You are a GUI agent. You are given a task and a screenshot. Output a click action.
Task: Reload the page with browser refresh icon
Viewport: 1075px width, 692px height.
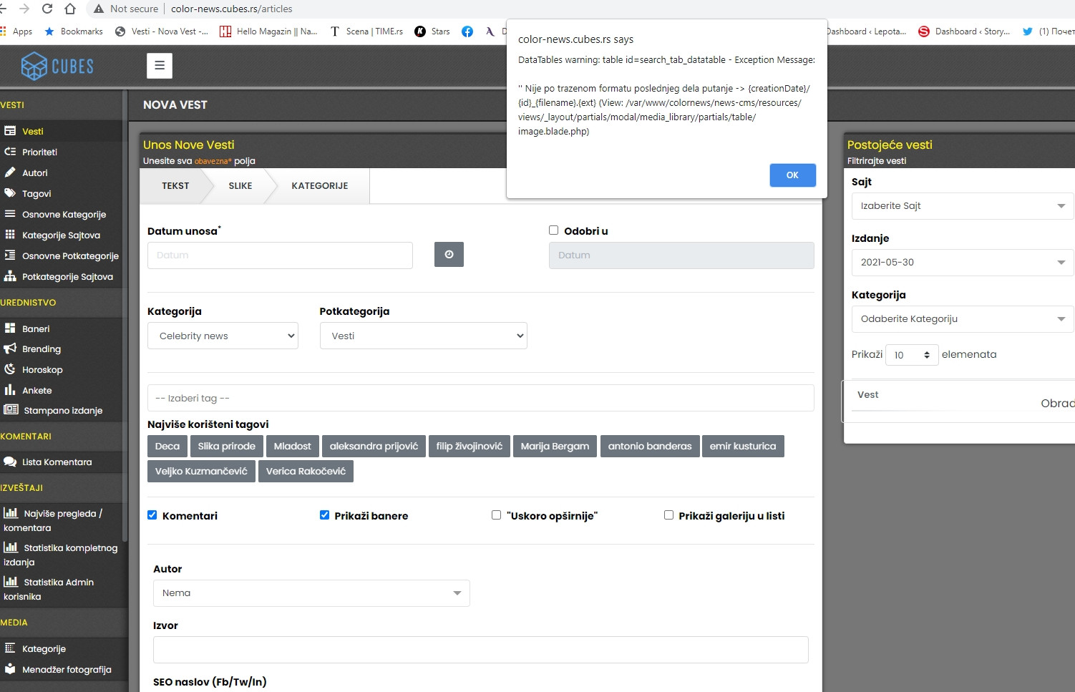pos(47,9)
